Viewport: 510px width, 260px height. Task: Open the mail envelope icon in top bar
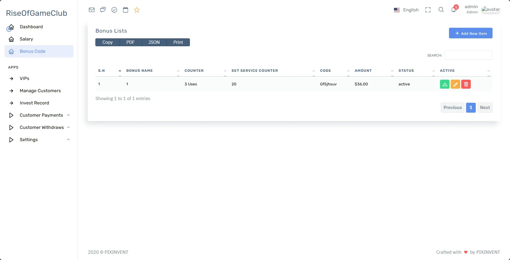click(x=92, y=10)
